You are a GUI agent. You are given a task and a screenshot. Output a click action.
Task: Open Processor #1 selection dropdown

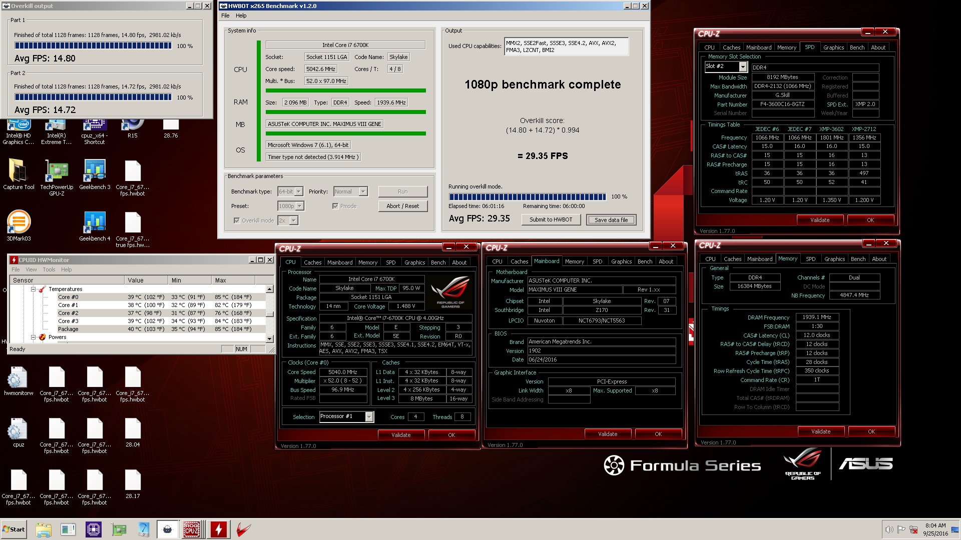(369, 416)
